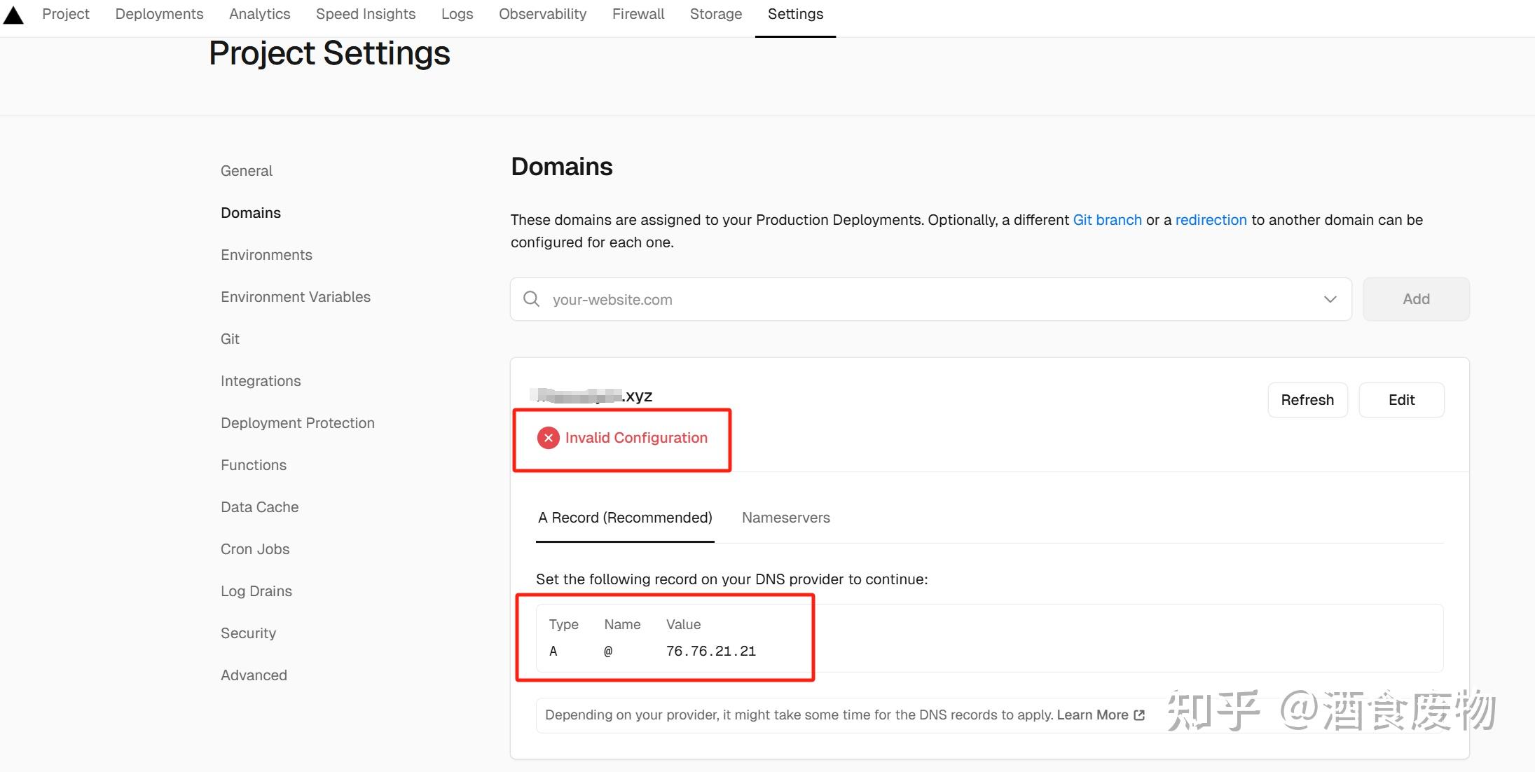Viewport: 1535px width, 772px height.
Task: Select the A Record (Recommended) tab
Action: click(625, 518)
